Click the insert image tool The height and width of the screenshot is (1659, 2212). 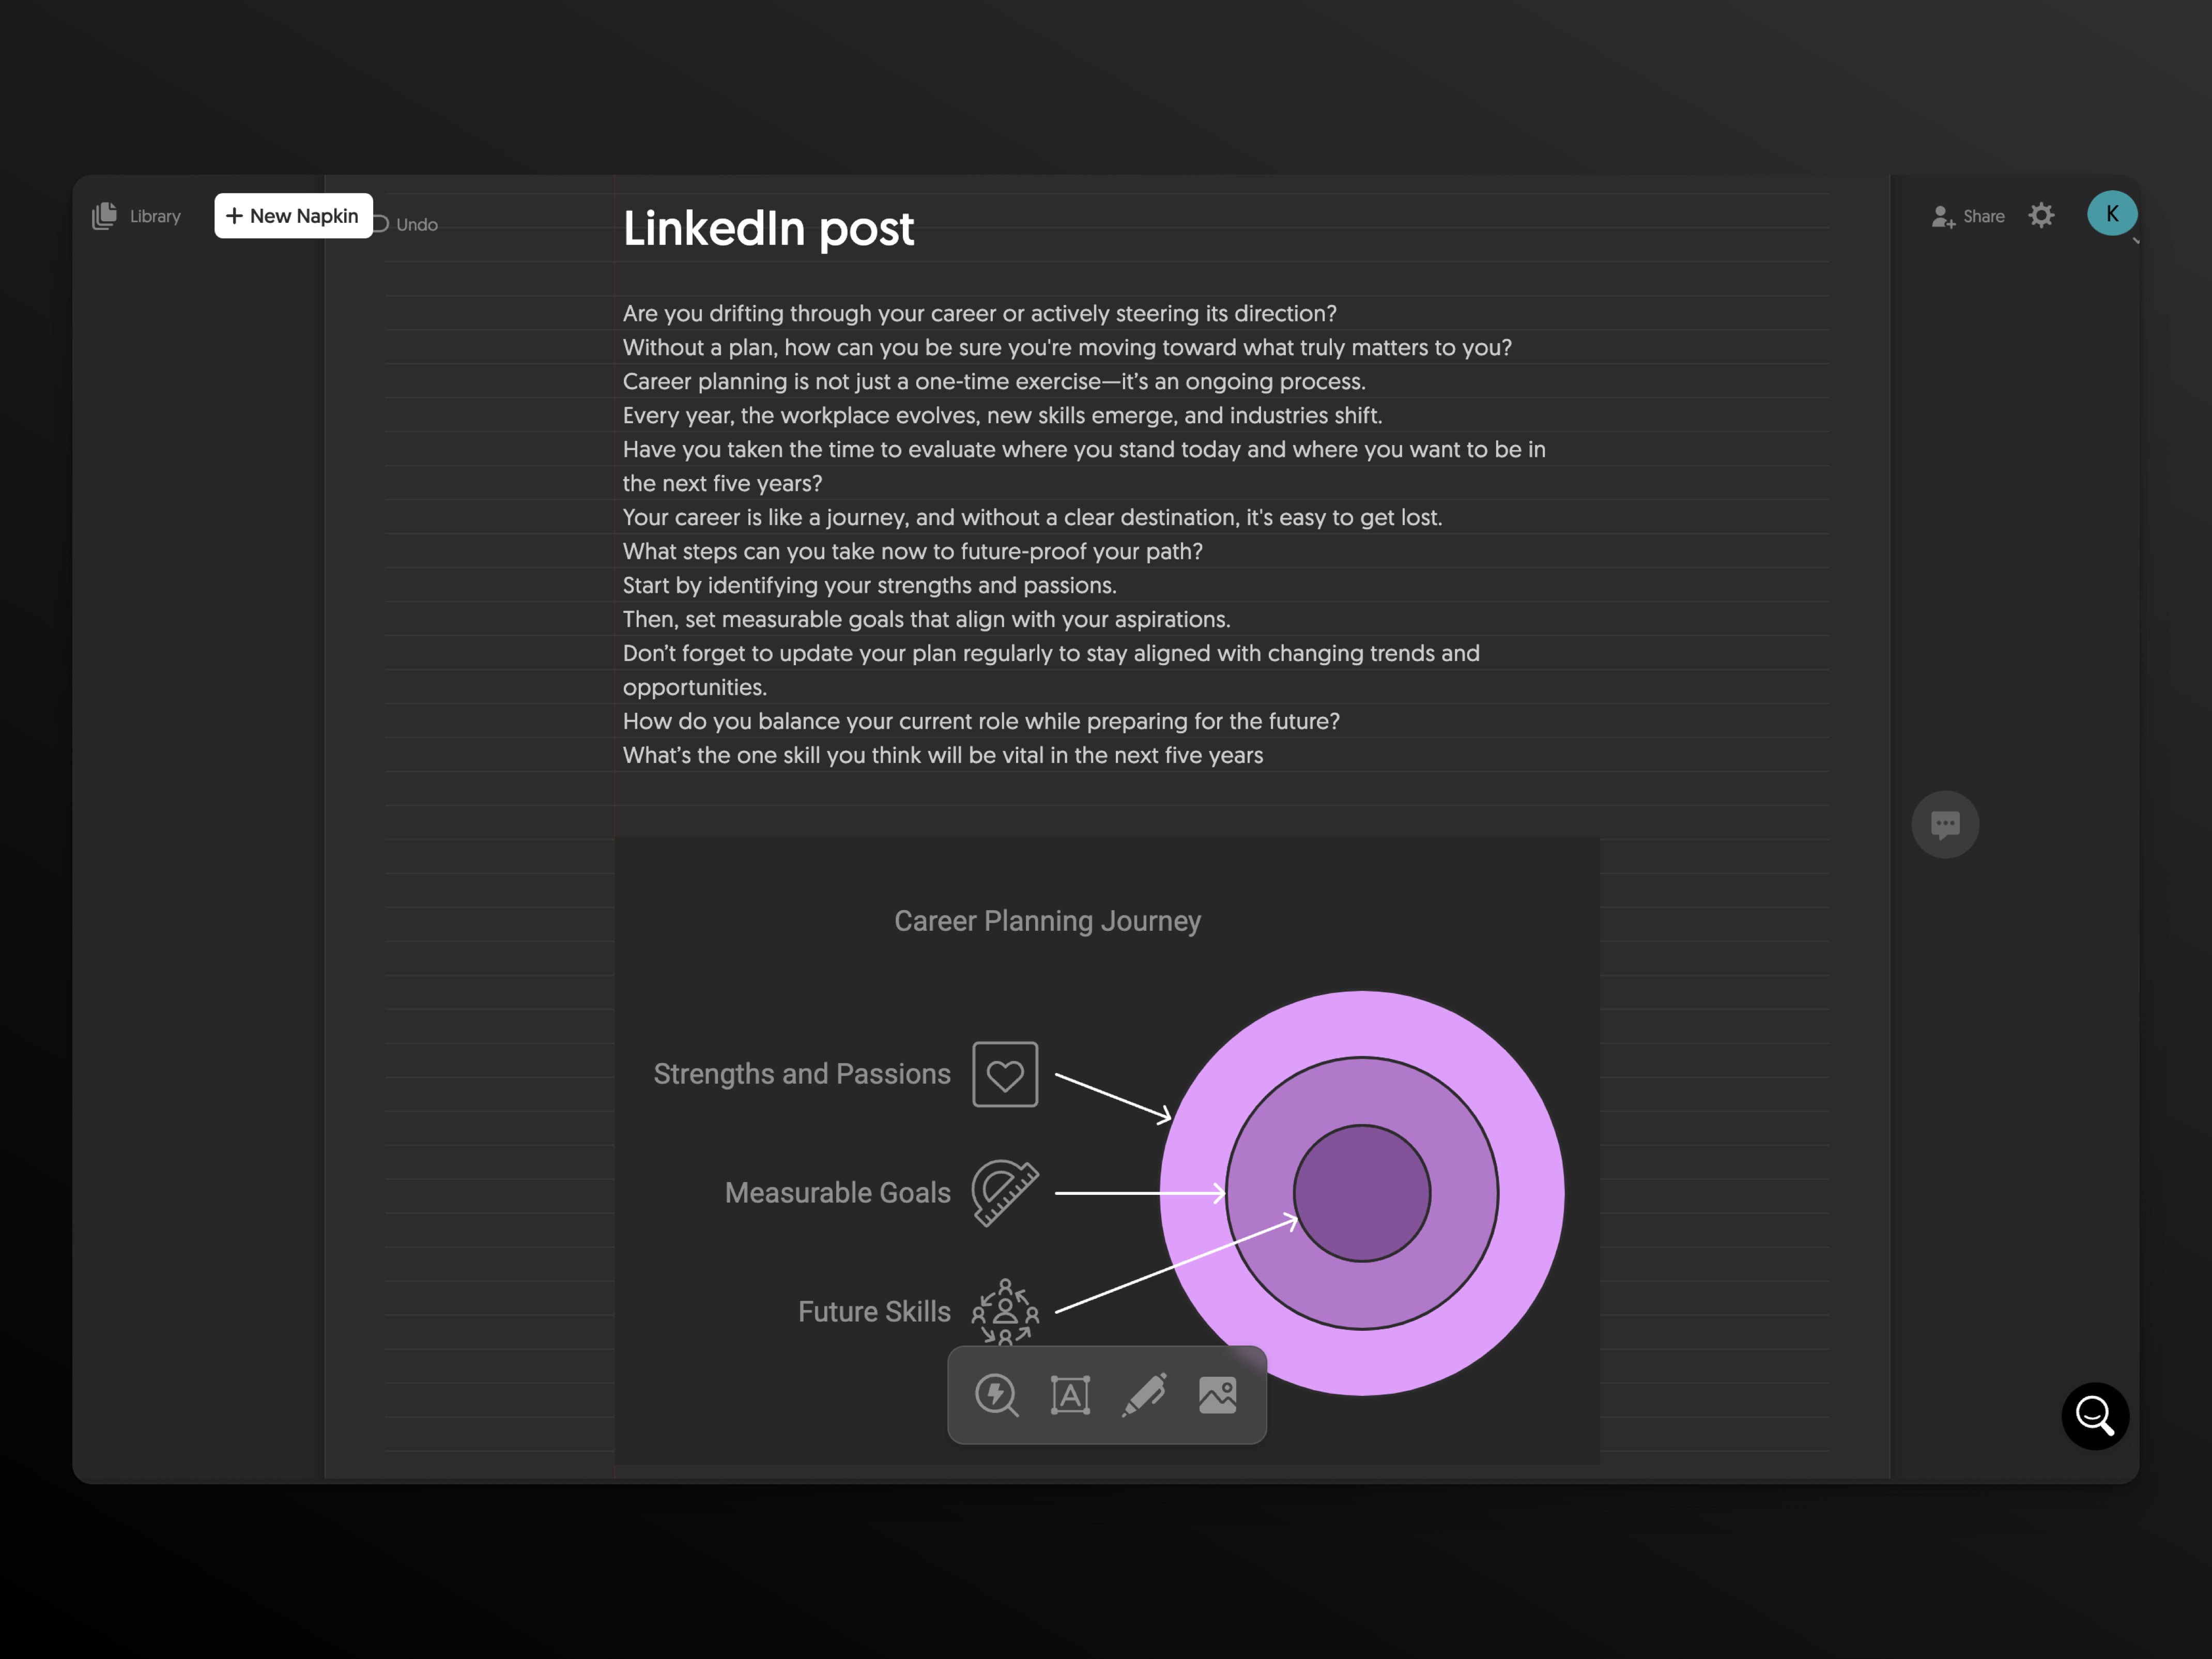coord(1218,1395)
